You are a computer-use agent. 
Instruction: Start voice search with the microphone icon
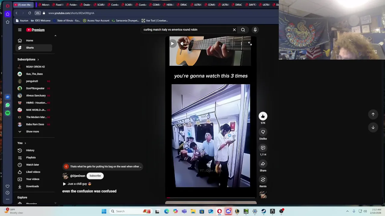pyautogui.click(x=255, y=30)
